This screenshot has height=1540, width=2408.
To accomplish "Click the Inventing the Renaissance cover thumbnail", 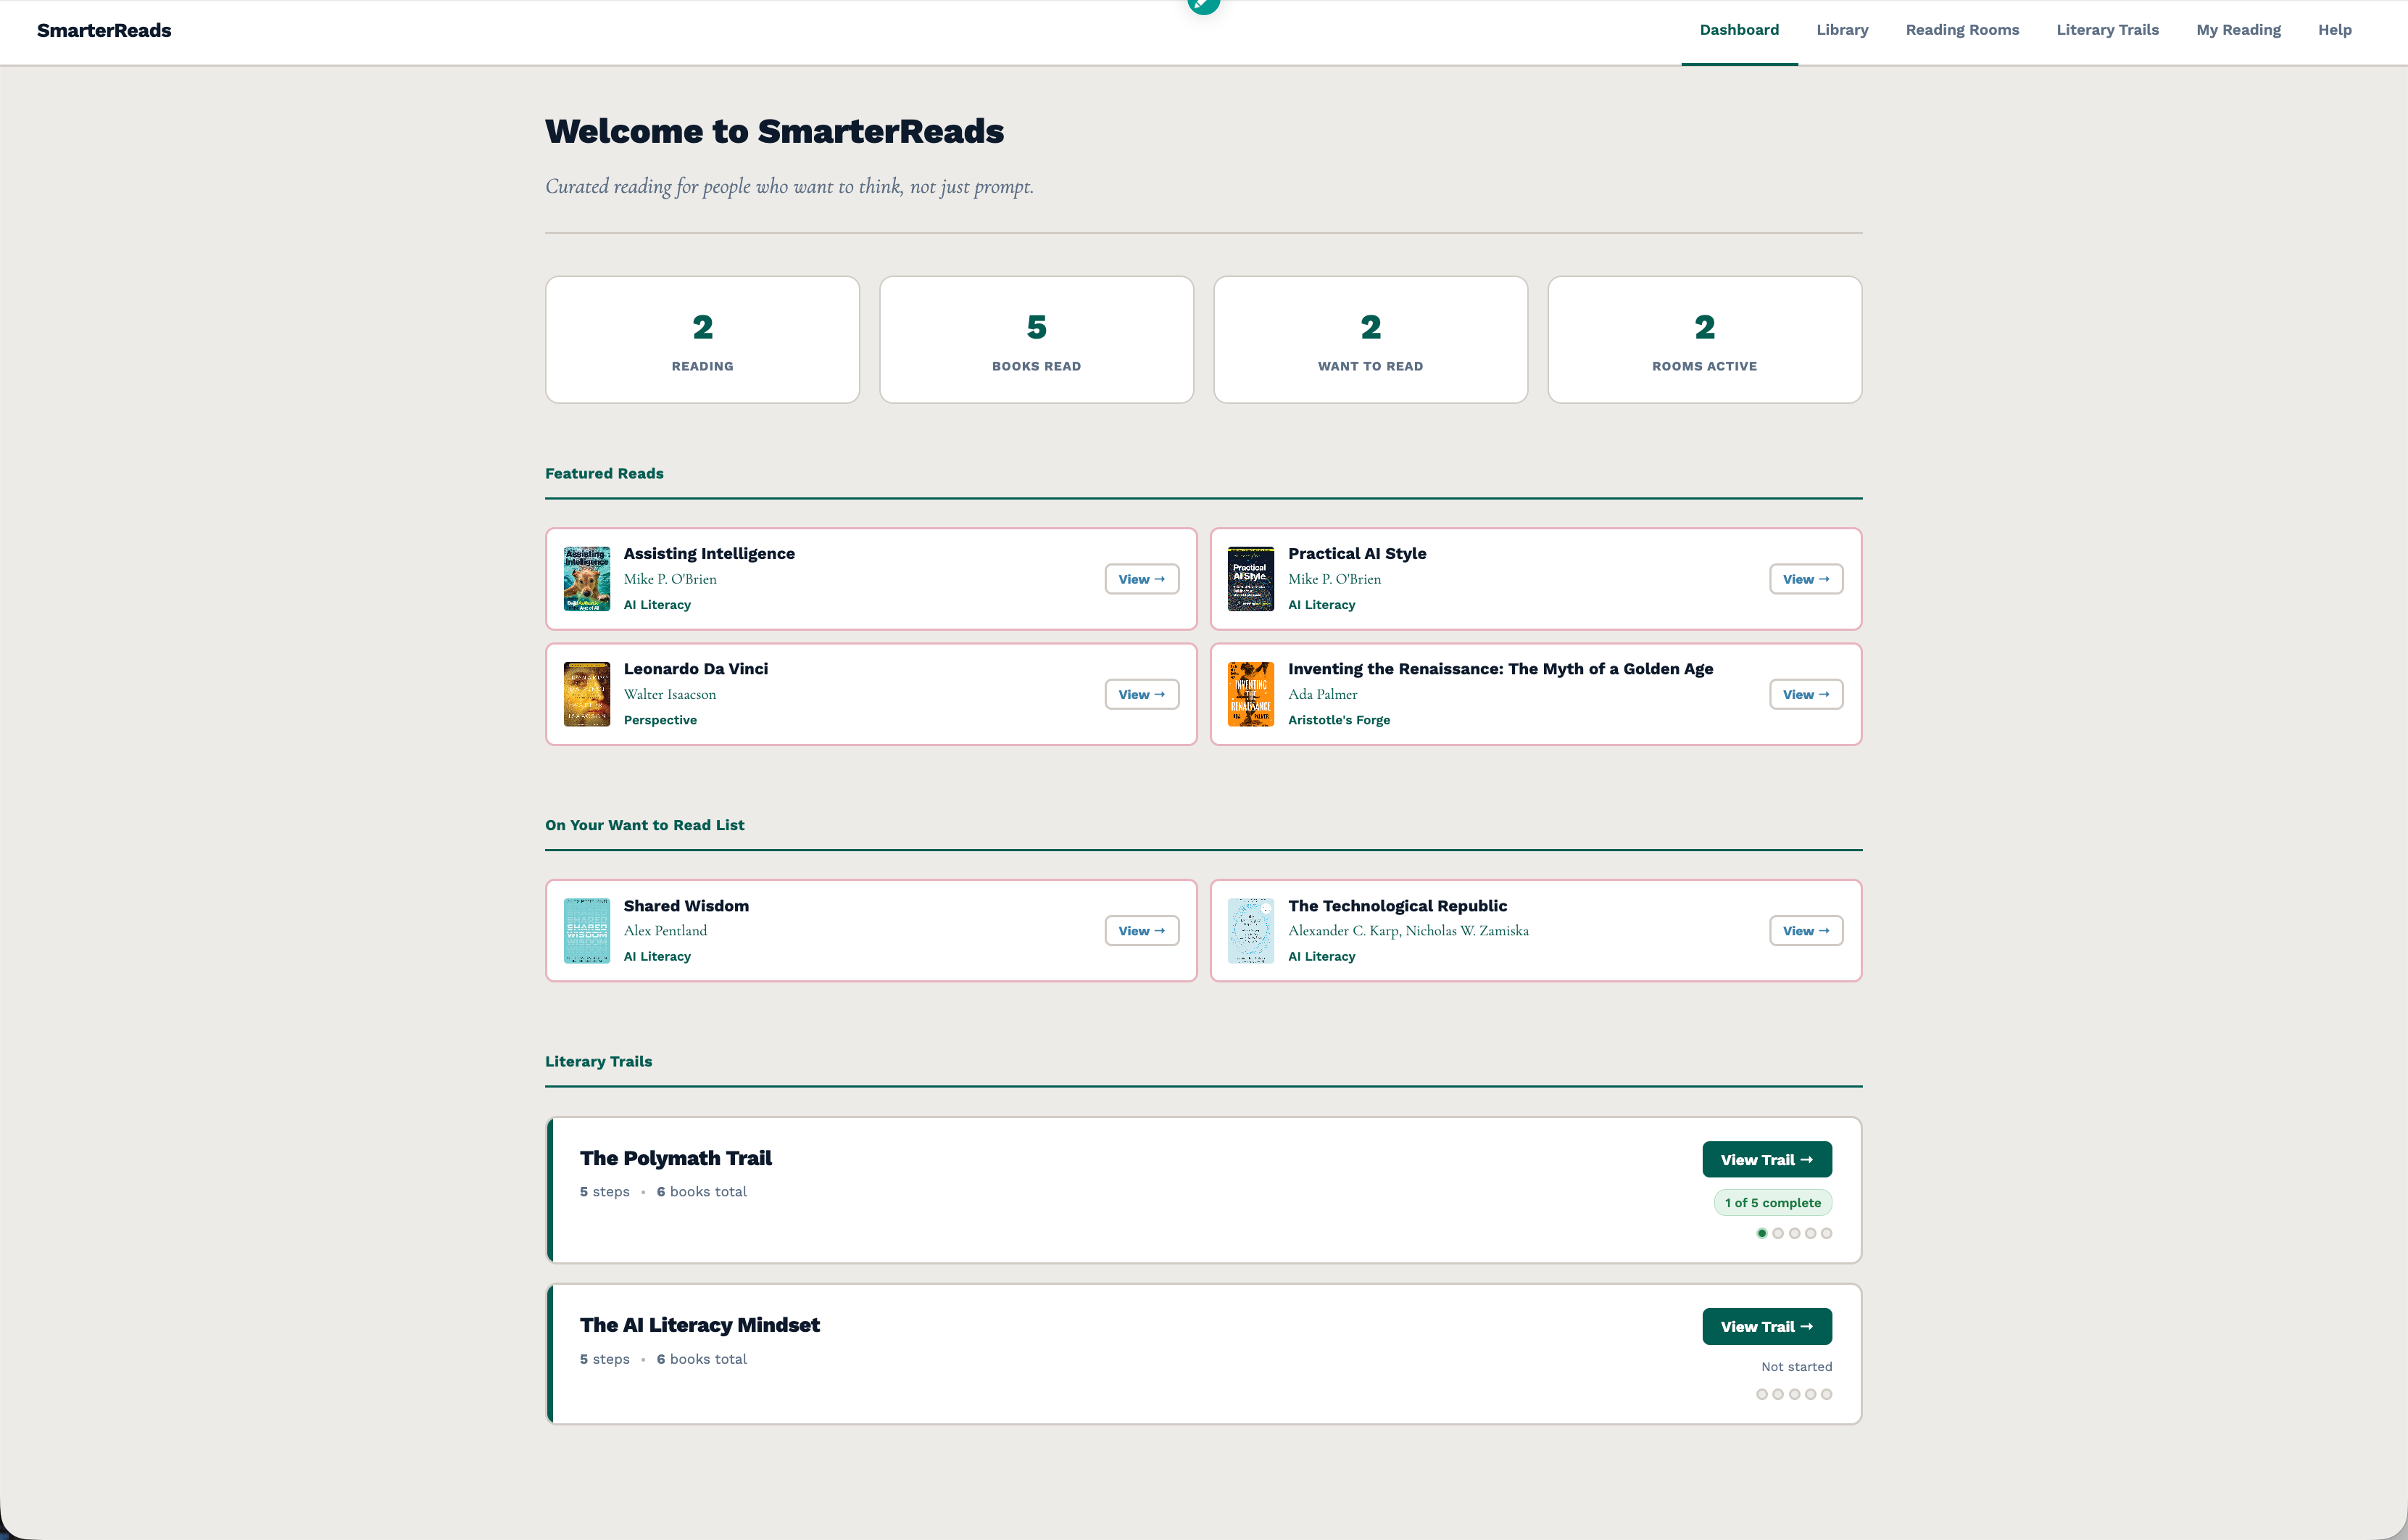I will [1251, 694].
